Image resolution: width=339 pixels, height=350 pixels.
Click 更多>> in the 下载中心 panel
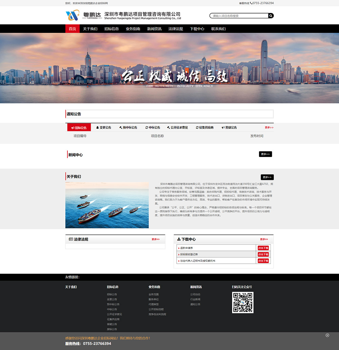[x=264, y=239]
